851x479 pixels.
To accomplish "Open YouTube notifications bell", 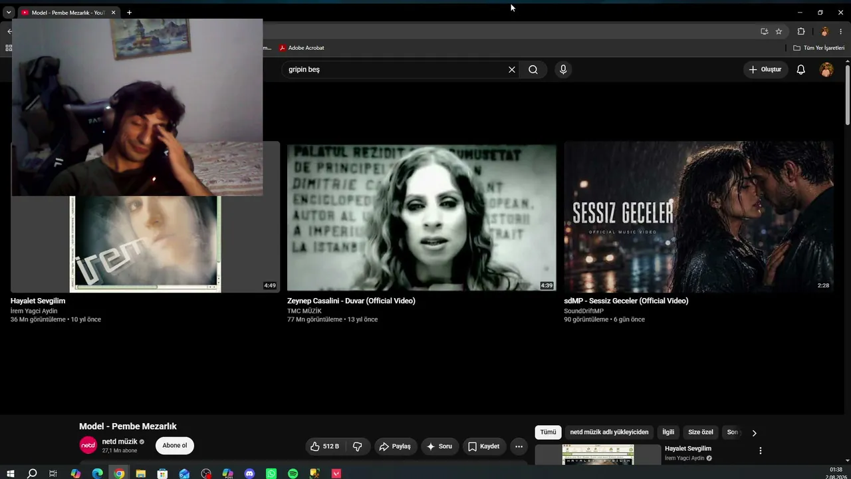I will (801, 69).
